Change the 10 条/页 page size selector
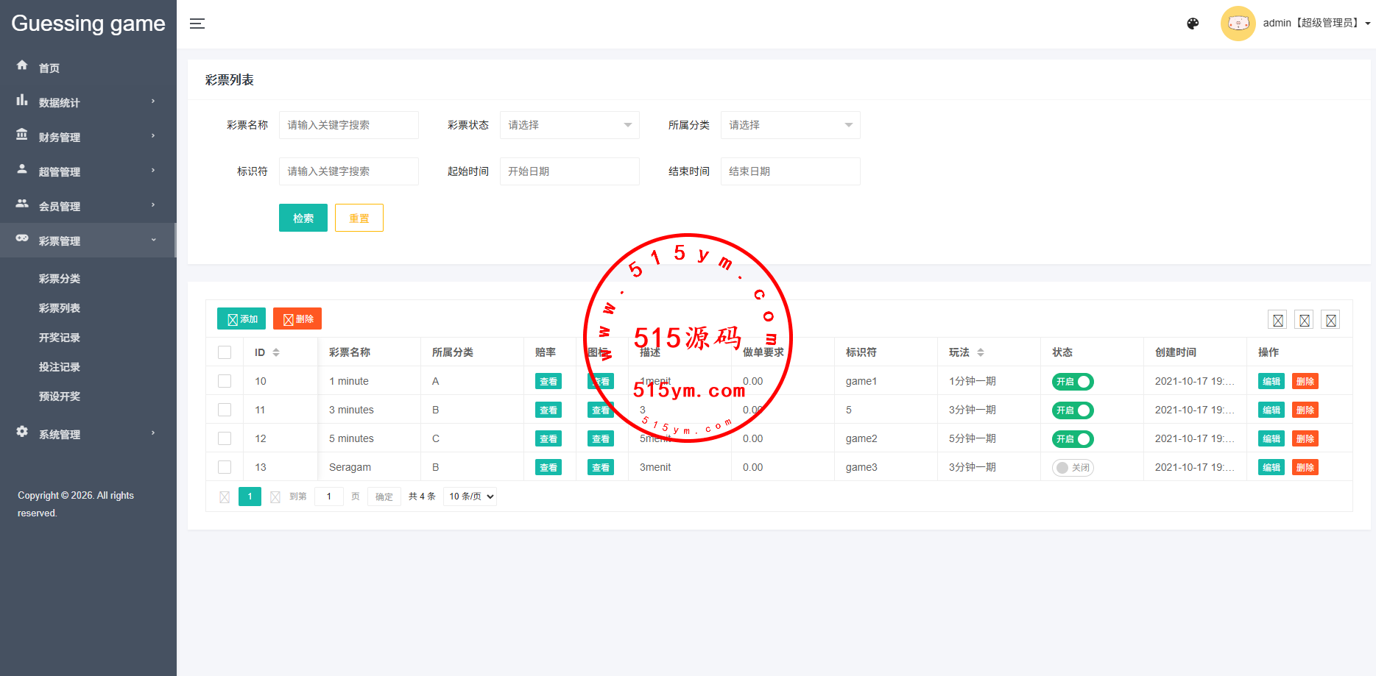The height and width of the screenshot is (676, 1376). point(470,497)
